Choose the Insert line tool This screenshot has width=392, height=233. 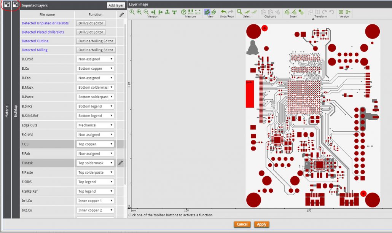(x=294, y=12)
